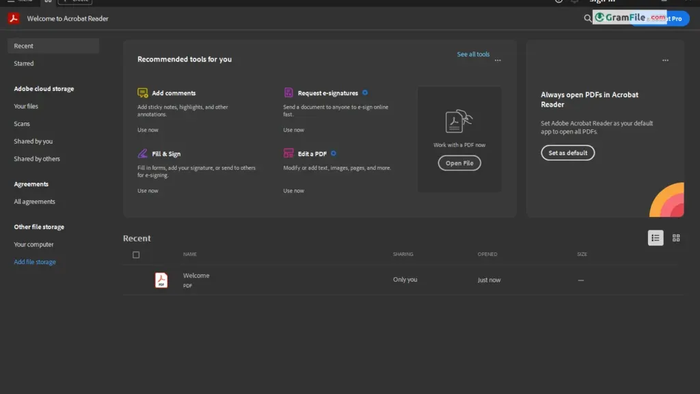Click the Fill & Sign pen icon
Image resolution: width=700 pixels, height=394 pixels.
(142, 153)
